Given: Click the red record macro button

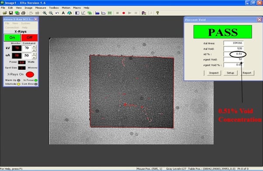Looking at the screenshot, I should click(124, 13).
